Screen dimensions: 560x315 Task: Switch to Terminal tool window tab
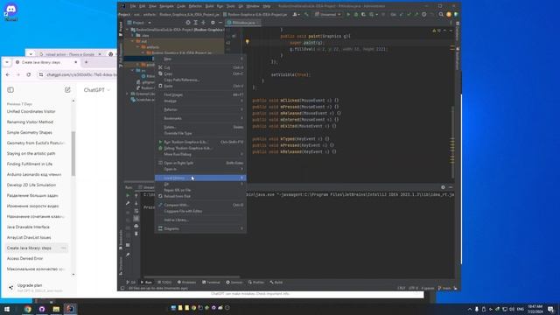[211, 282]
